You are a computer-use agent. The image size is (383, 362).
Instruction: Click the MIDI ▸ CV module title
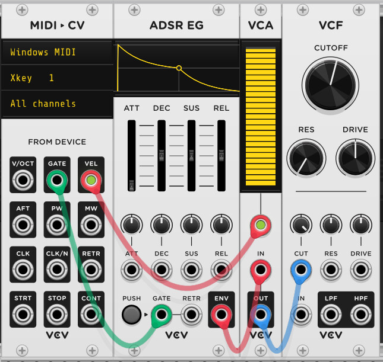coord(57,25)
